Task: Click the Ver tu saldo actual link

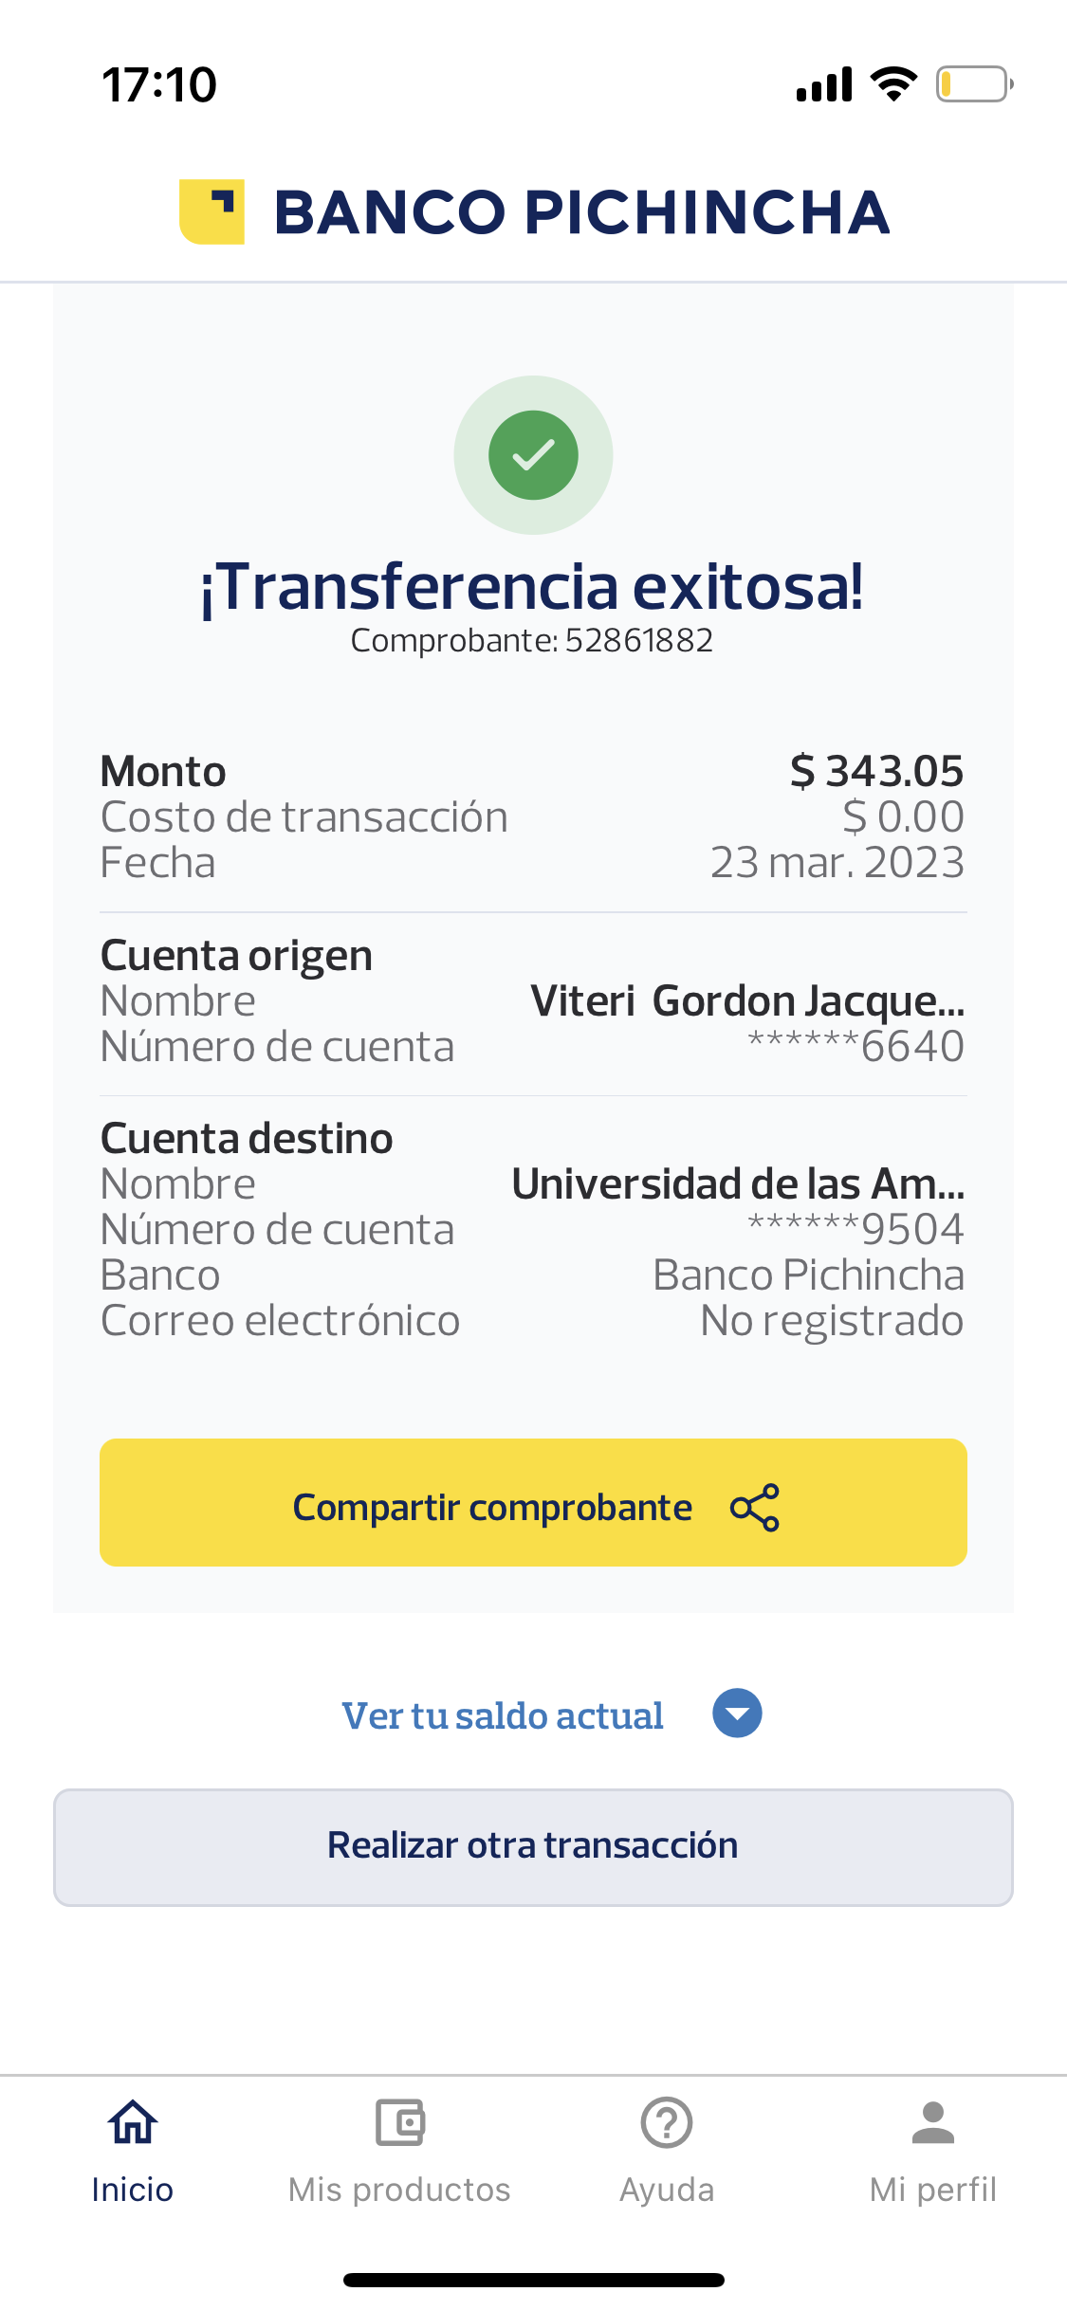Action: point(503,1715)
